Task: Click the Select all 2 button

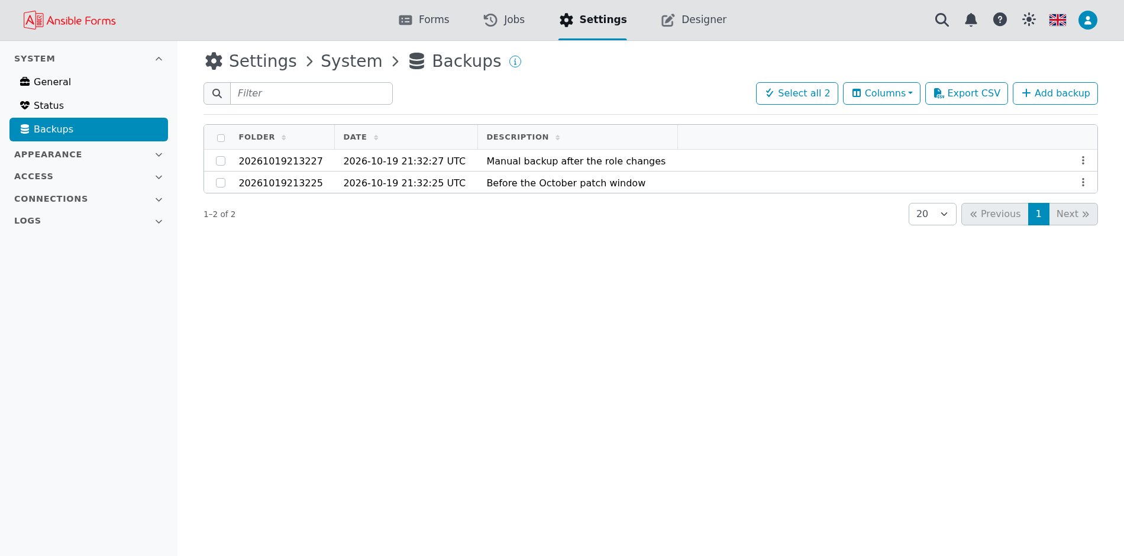Action: click(797, 93)
